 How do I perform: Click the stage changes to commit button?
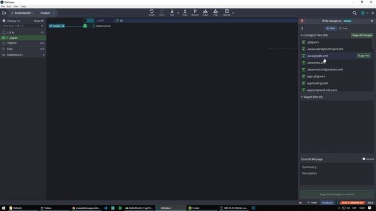point(337,194)
